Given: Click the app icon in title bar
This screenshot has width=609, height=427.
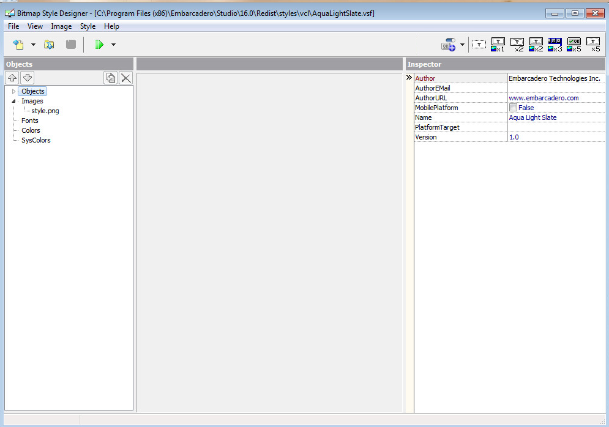Looking at the screenshot, I should tap(10, 13).
